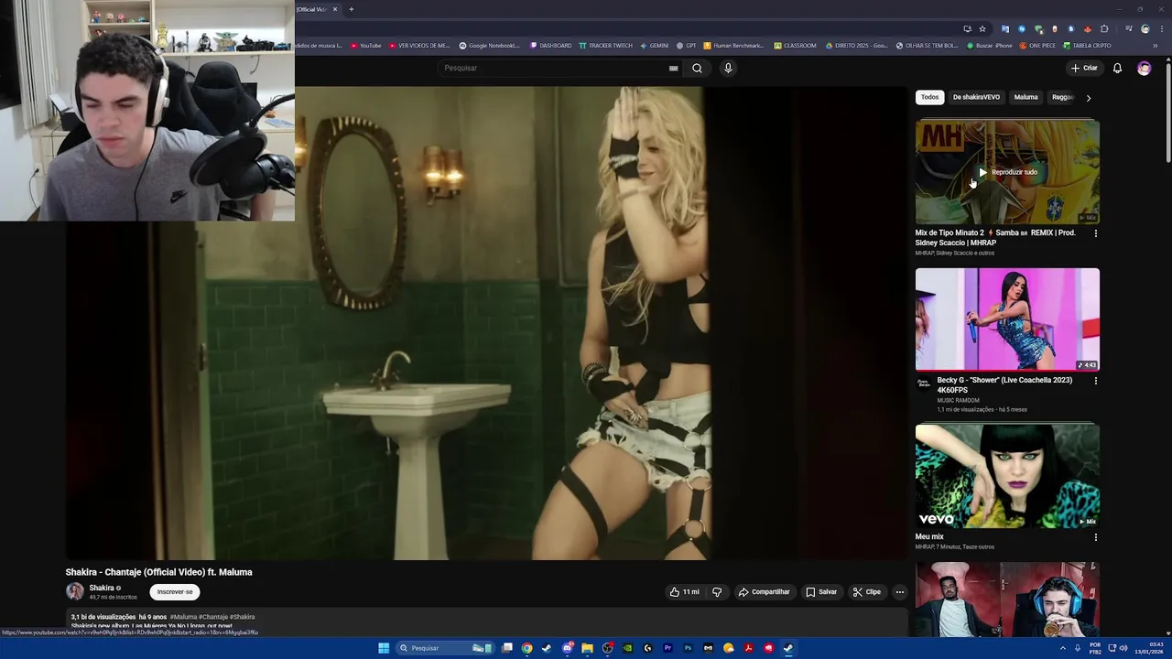The height and width of the screenshot is (659, 1172).
Task: Open the taskbar clock and date
Action: [1149, 648]
